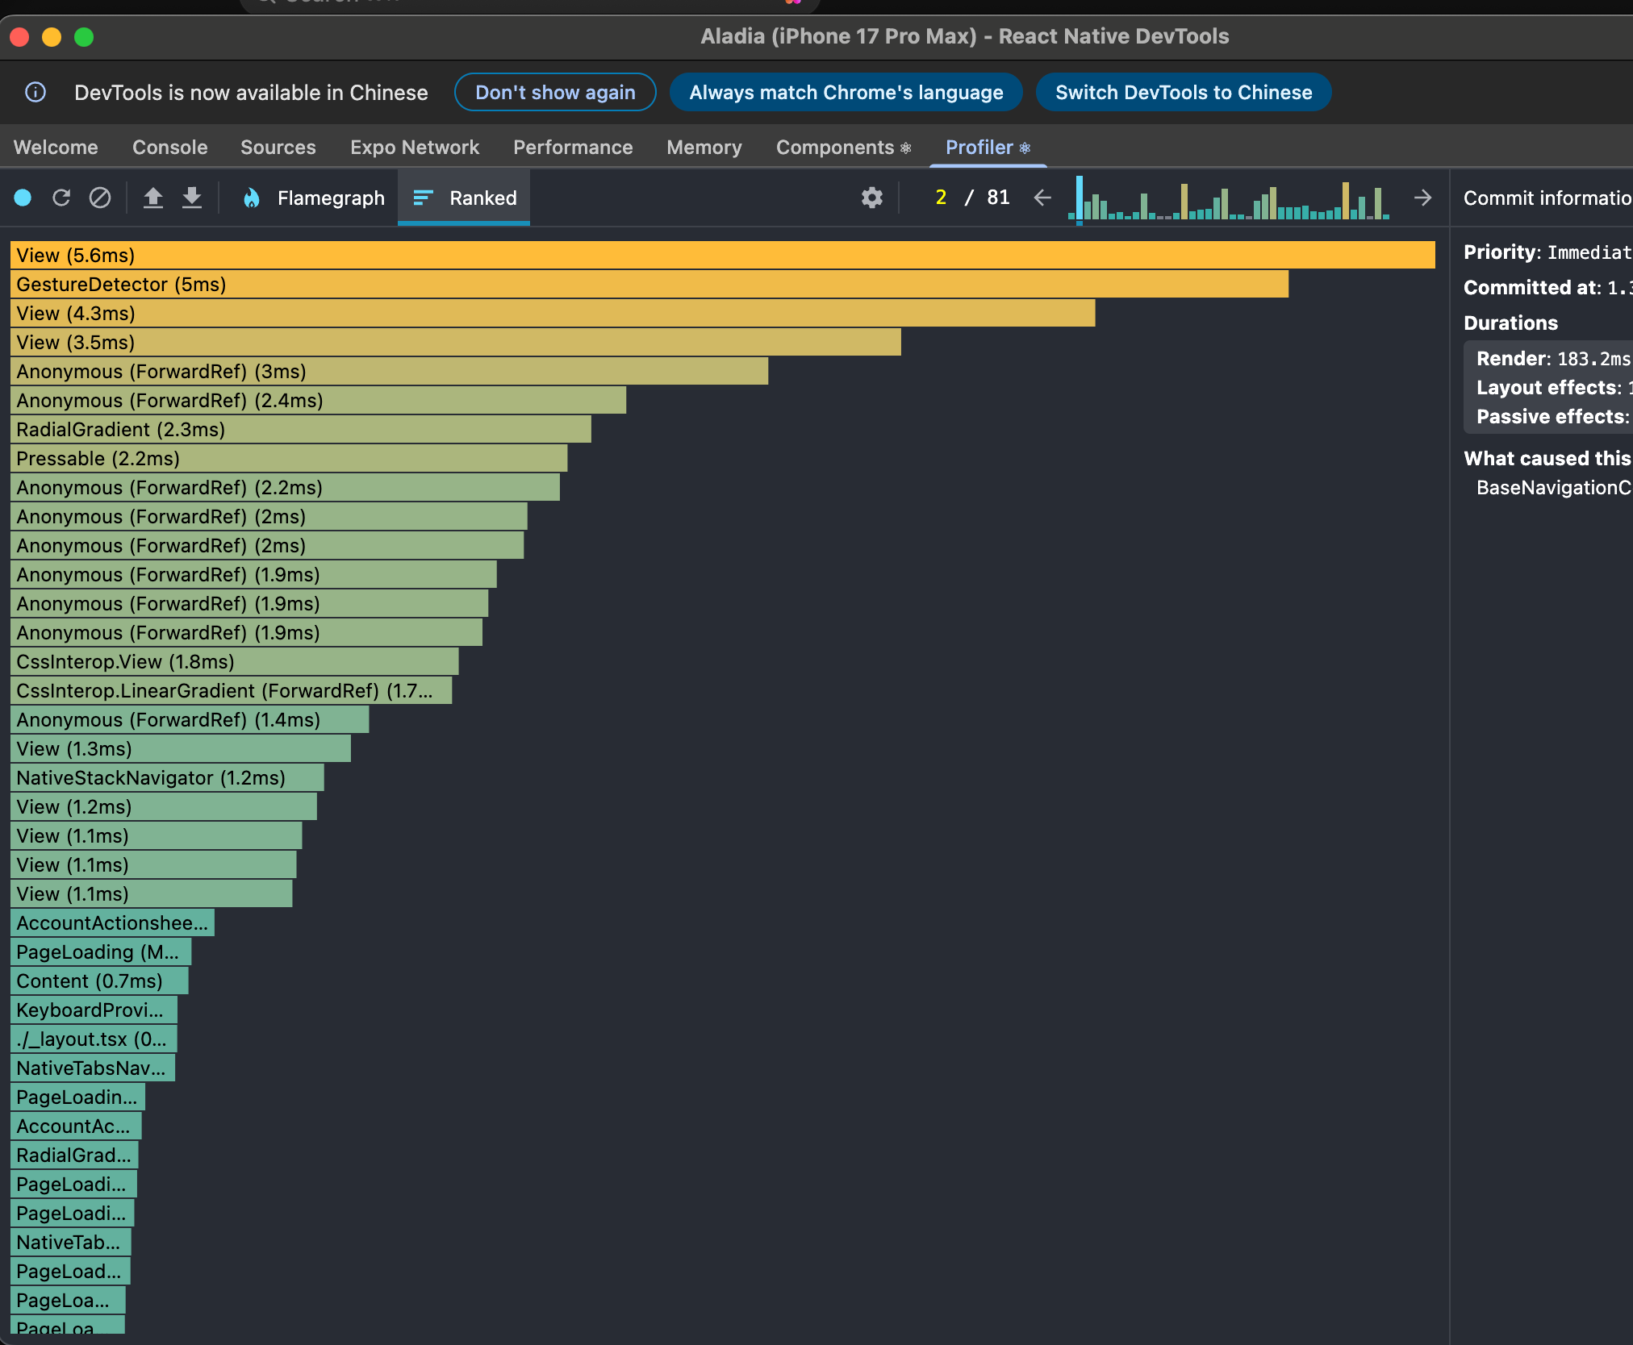1633x1345 pixels.
Task: Go to previous commit arrow
Action: tap(1042, 198)
